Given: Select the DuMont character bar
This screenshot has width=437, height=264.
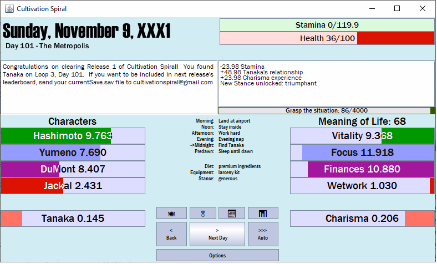Looking at the screenshot, I should click(73, 169).
